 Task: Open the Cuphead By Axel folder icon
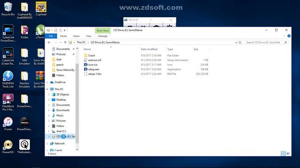tap(24, 10)
